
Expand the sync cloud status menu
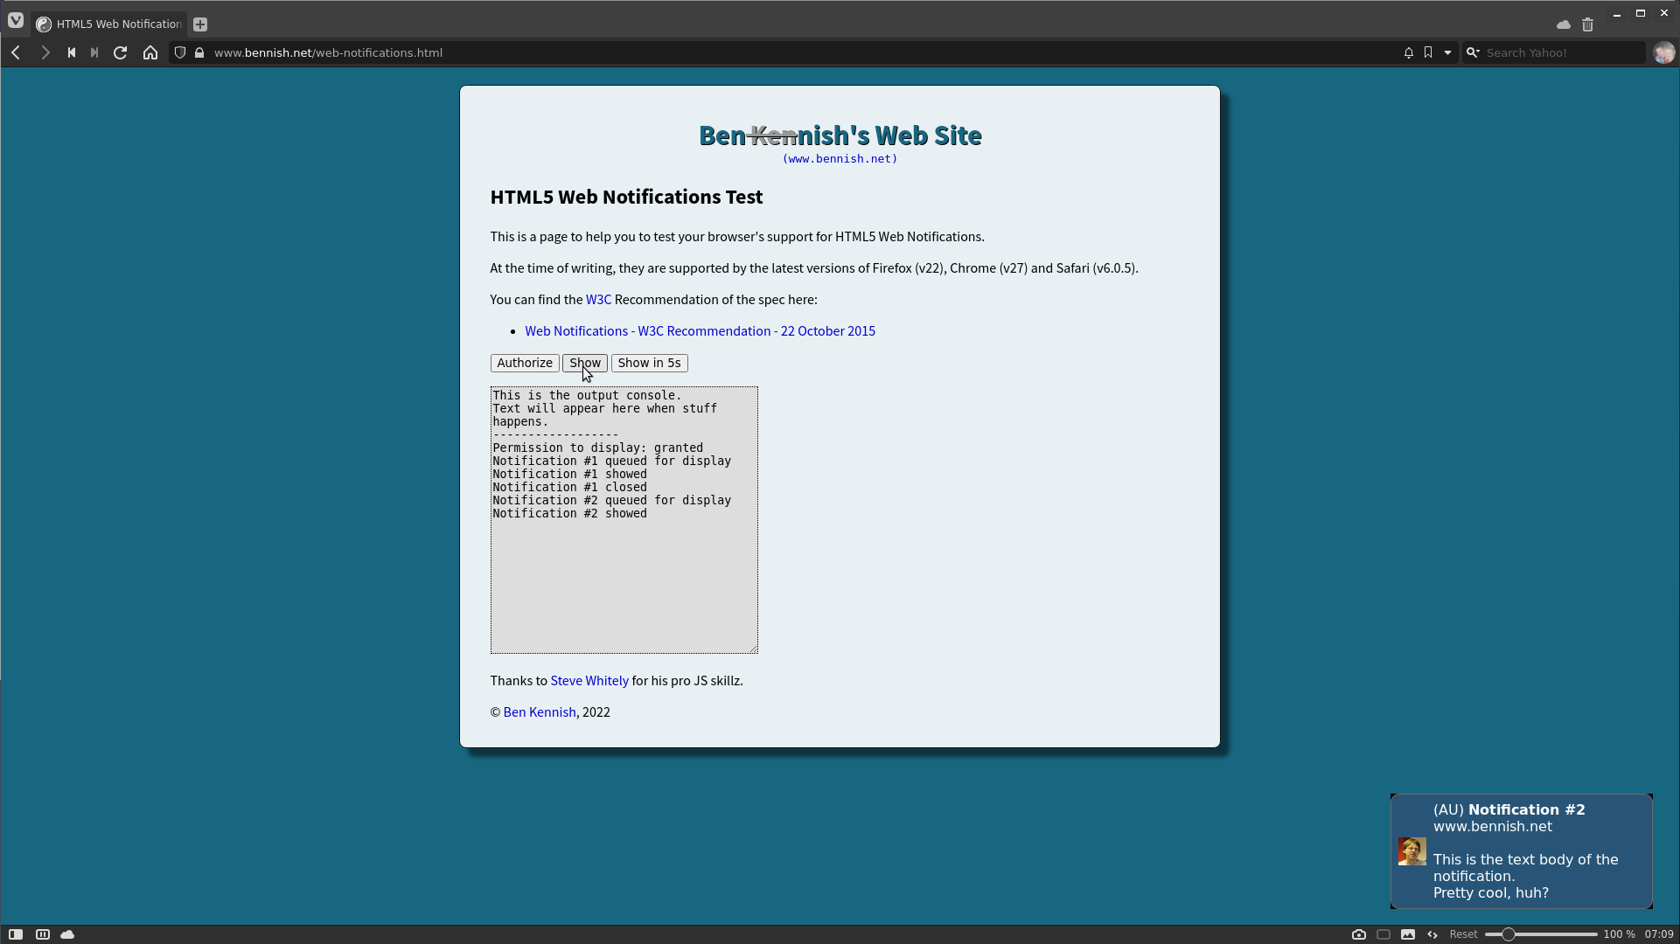click(x=1563, y=24)
